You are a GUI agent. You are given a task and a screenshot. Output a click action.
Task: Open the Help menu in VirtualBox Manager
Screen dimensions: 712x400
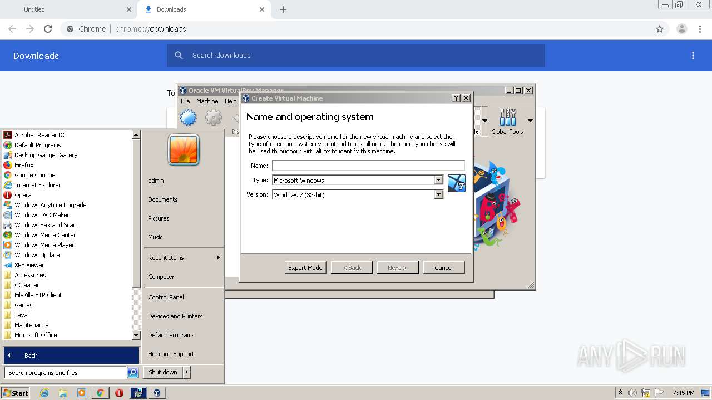230,101
